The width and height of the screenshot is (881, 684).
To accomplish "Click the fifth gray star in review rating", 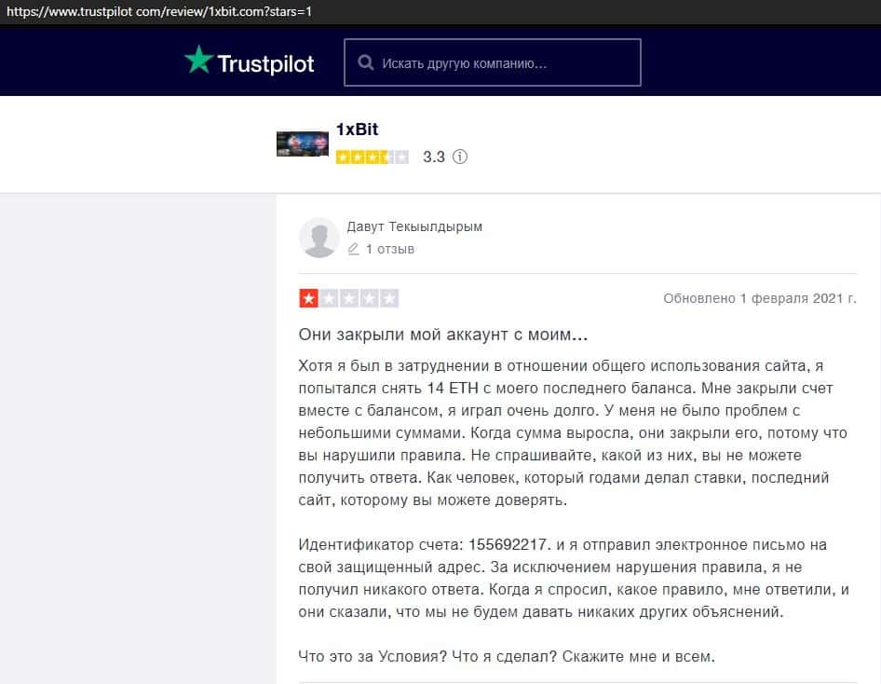I will coord(388,298).
